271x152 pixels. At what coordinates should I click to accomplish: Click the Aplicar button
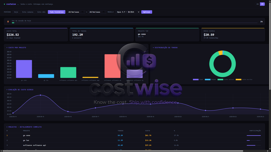click(147, 12)
